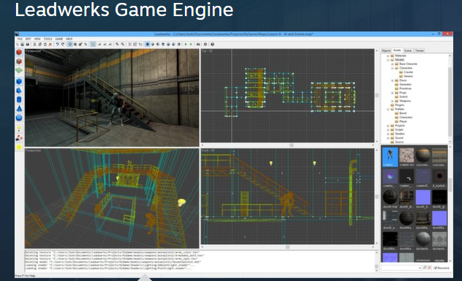Click the Cut scissors icon
Screen dimensions: 462x281
point(34,44)
